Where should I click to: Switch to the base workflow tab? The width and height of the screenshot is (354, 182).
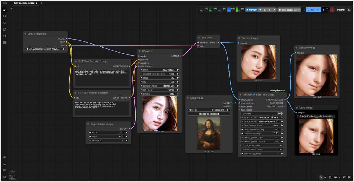[x=5, y=3]
